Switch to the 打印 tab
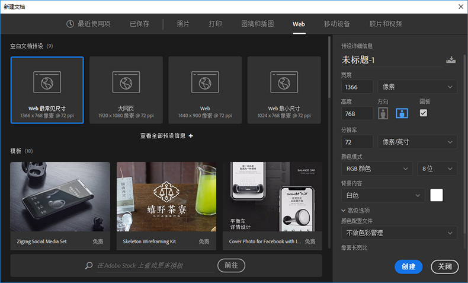468x283 pixels. 215,24
